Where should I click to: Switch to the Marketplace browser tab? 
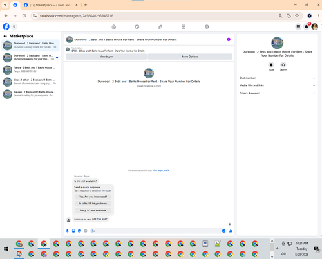[50, 5]
